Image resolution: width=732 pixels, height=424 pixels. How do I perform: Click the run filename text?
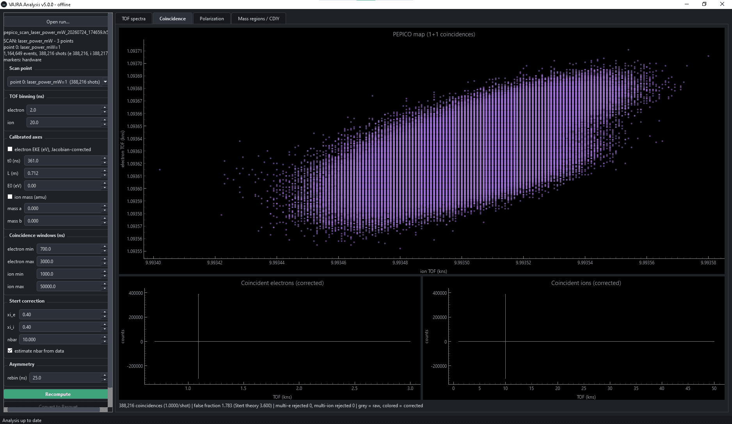(x=56, y=32)
